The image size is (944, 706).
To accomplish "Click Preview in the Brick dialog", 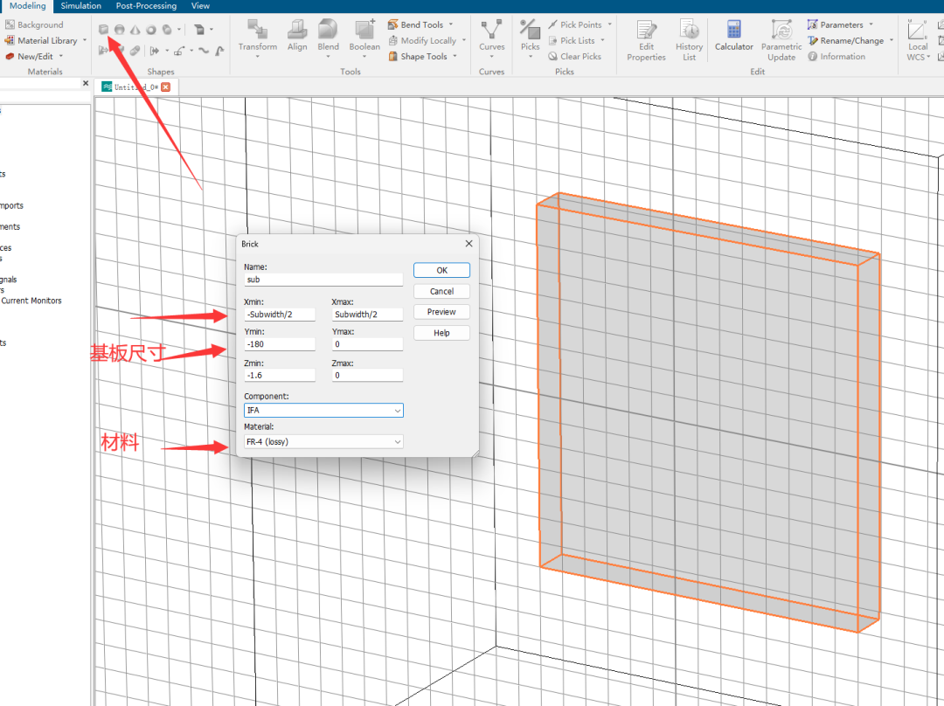I will click(442, 312).
